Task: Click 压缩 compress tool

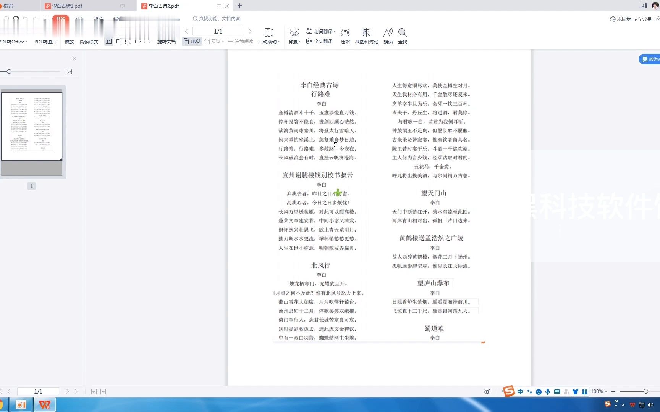Action: (345, 37)
